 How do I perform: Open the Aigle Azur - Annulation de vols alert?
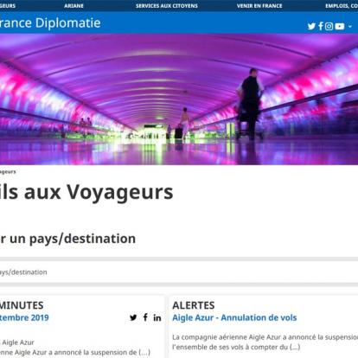tap(234, 317)
